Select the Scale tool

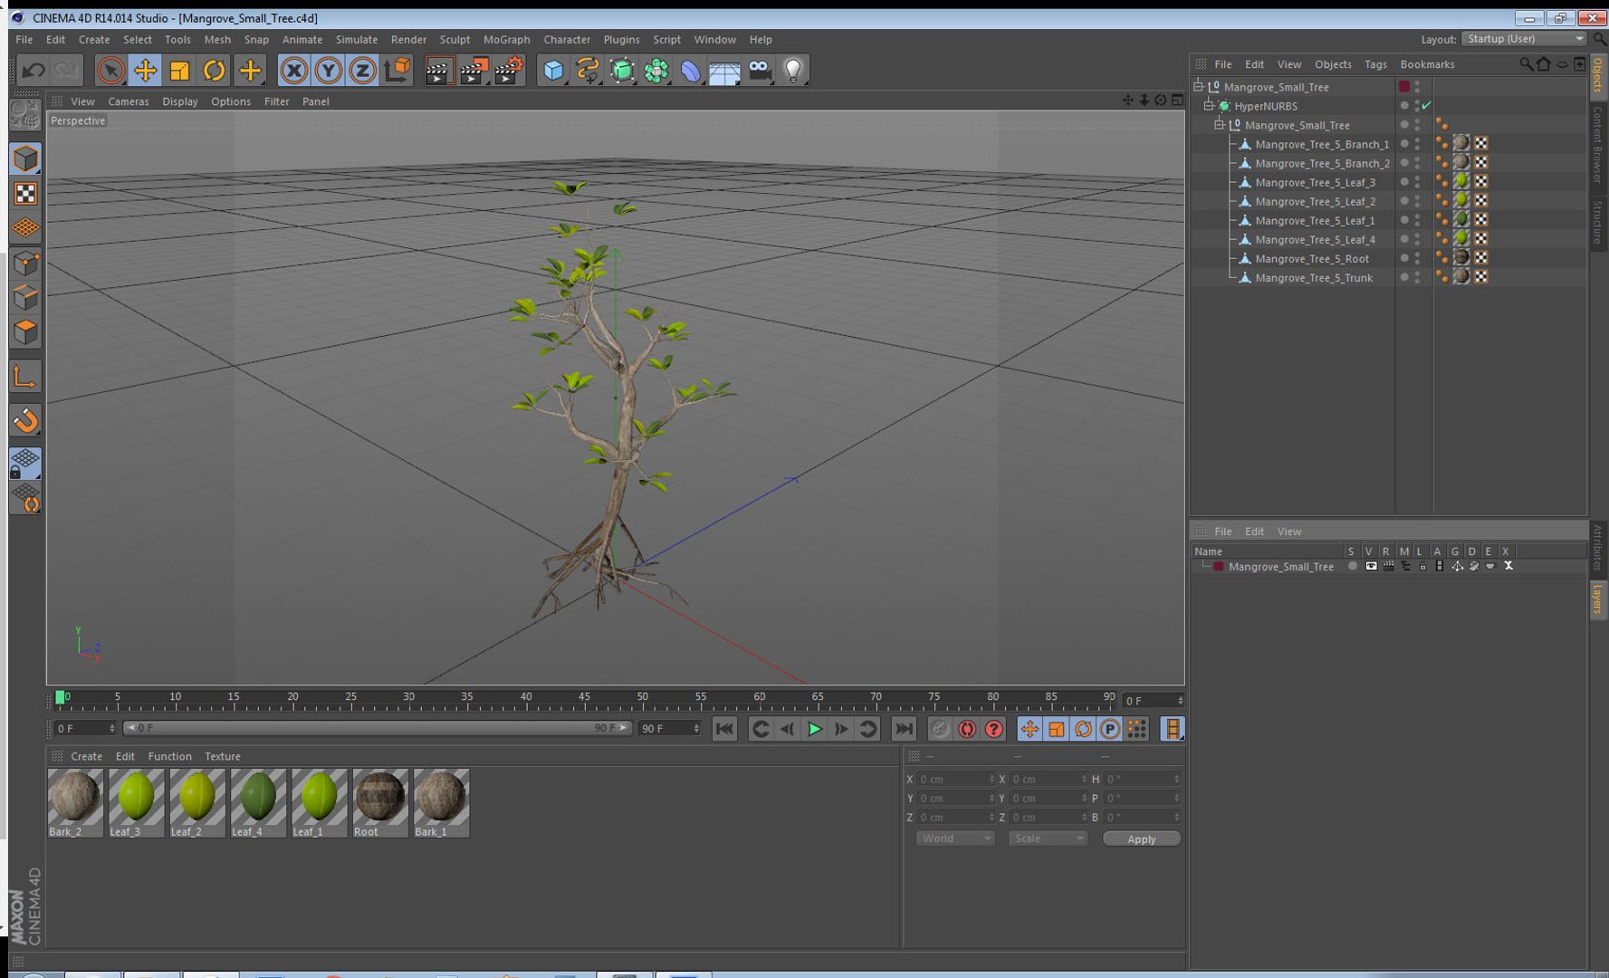tap(179, 71)
